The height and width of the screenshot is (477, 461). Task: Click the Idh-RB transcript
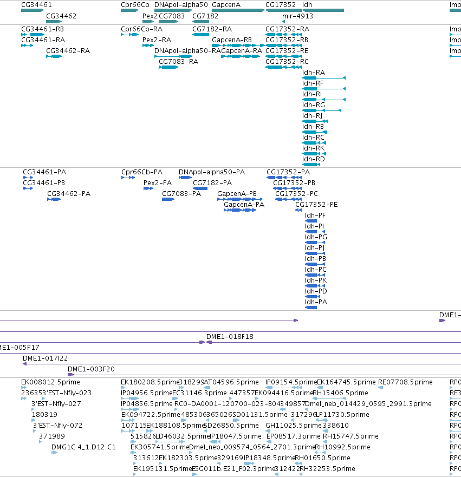click(x=315, y=132)
